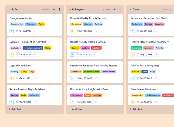Open the three-dot menu for To Do column
The height and width of the screenshot is (127, 174).
59,10
